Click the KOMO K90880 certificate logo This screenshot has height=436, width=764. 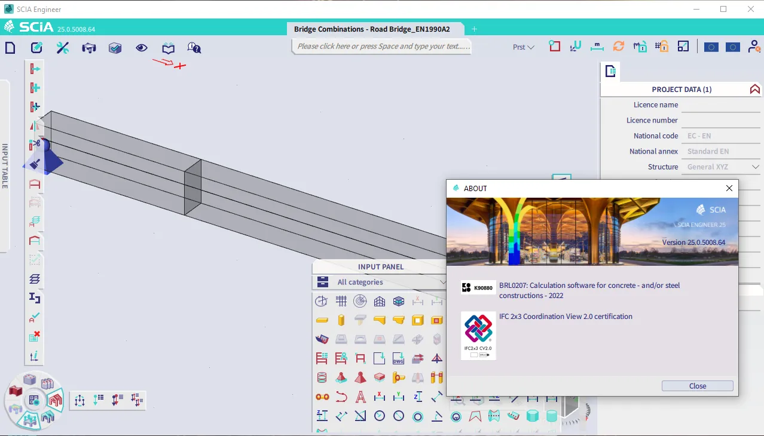pos(478,288)
